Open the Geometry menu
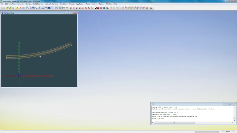 tap(21, 4)
